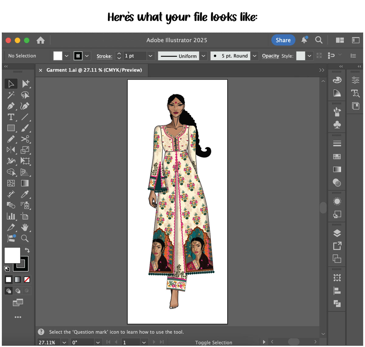Open the graphic Style dropdown arrow

309,56
